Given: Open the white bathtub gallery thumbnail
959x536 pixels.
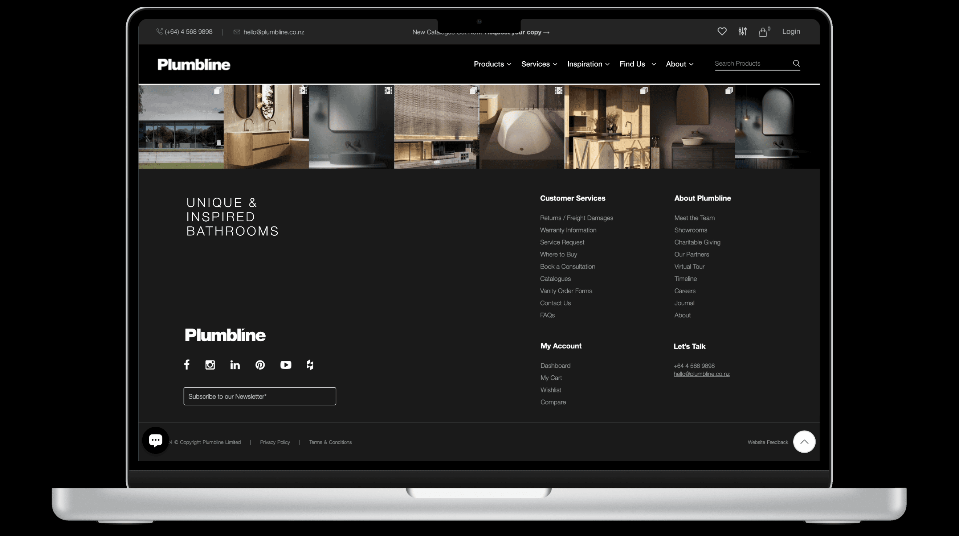Looking at the screenshot, I should pos(522,127).
